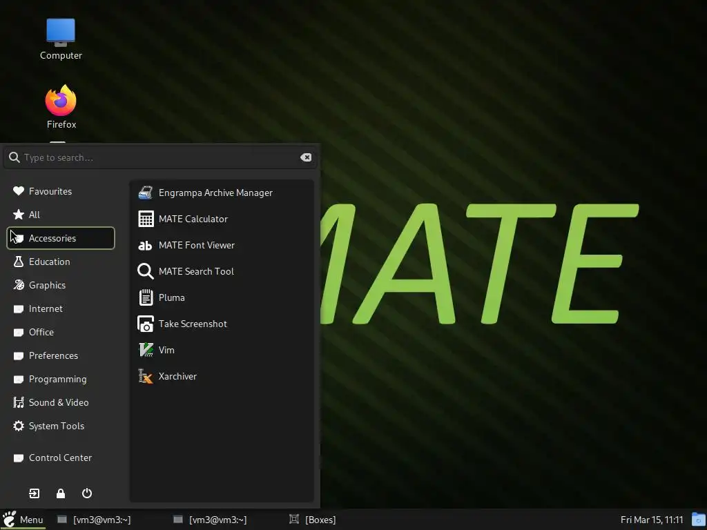Click the log out icon in the menu
The height and width of the screenshot is (530, 707).
tap(35, 493)
